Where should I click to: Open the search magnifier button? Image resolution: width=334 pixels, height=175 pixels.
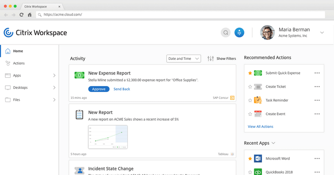(x=226, y=33)
